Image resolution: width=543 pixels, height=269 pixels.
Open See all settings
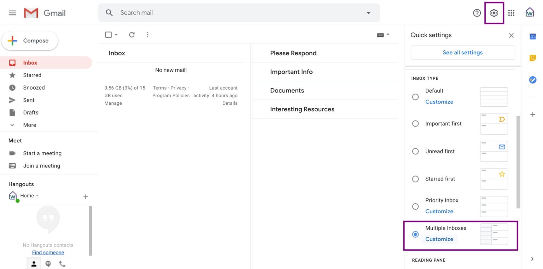tap(462, 52)
